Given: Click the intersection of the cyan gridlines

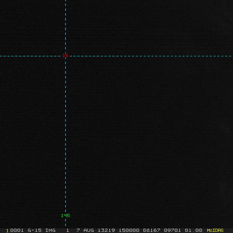Looking at the screenshot, I should coord(65,56).
